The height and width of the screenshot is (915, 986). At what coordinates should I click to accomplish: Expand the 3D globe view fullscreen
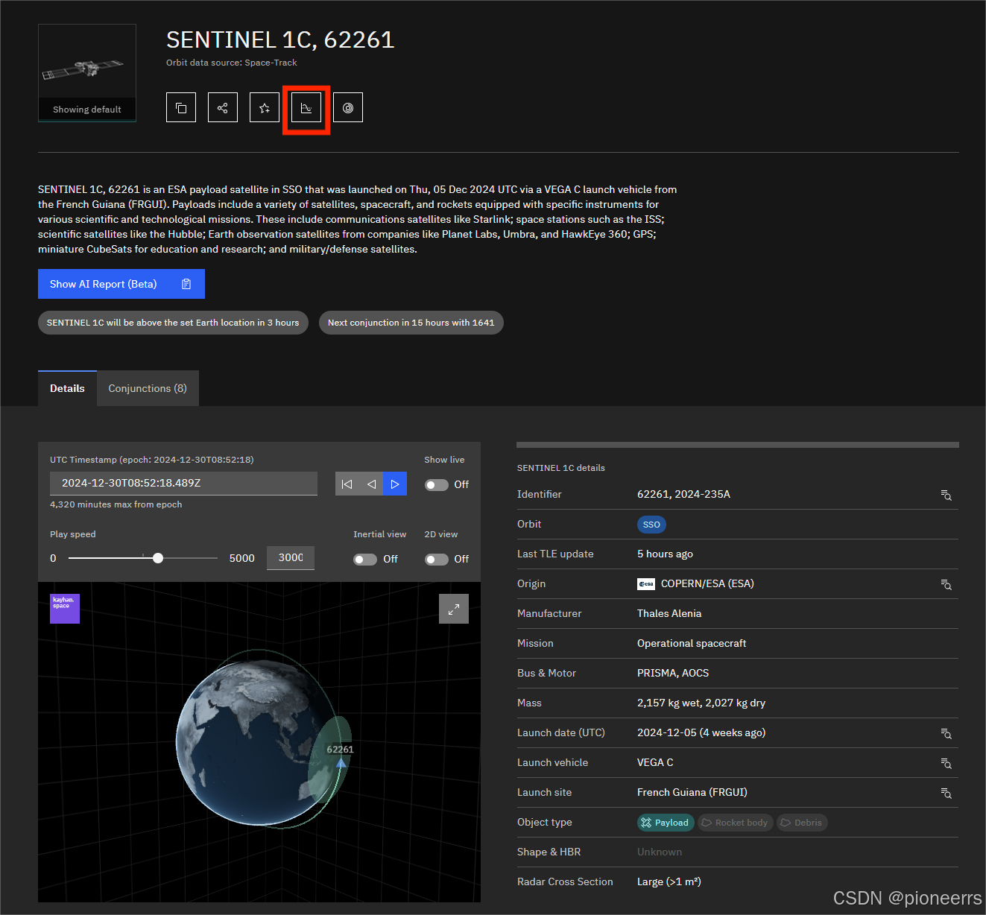(454, 609)
